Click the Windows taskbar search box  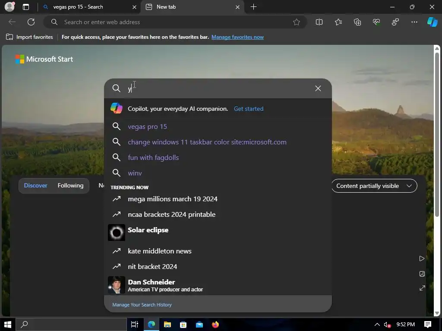[71, 325]
